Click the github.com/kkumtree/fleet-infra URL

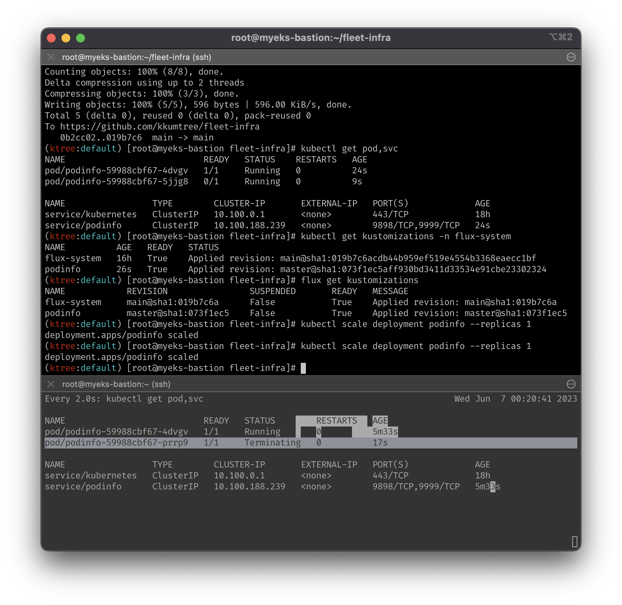point(160,127)
